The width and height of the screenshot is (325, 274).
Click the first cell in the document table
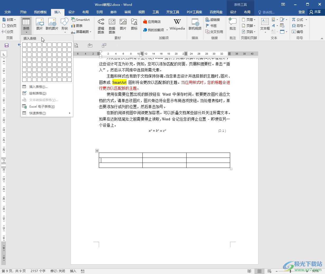pyautogui.click(x=121, y=155)
